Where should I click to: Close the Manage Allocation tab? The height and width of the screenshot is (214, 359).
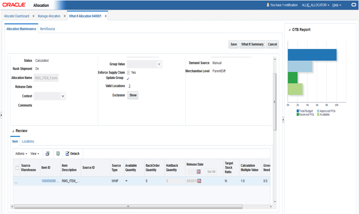(65, 16)
